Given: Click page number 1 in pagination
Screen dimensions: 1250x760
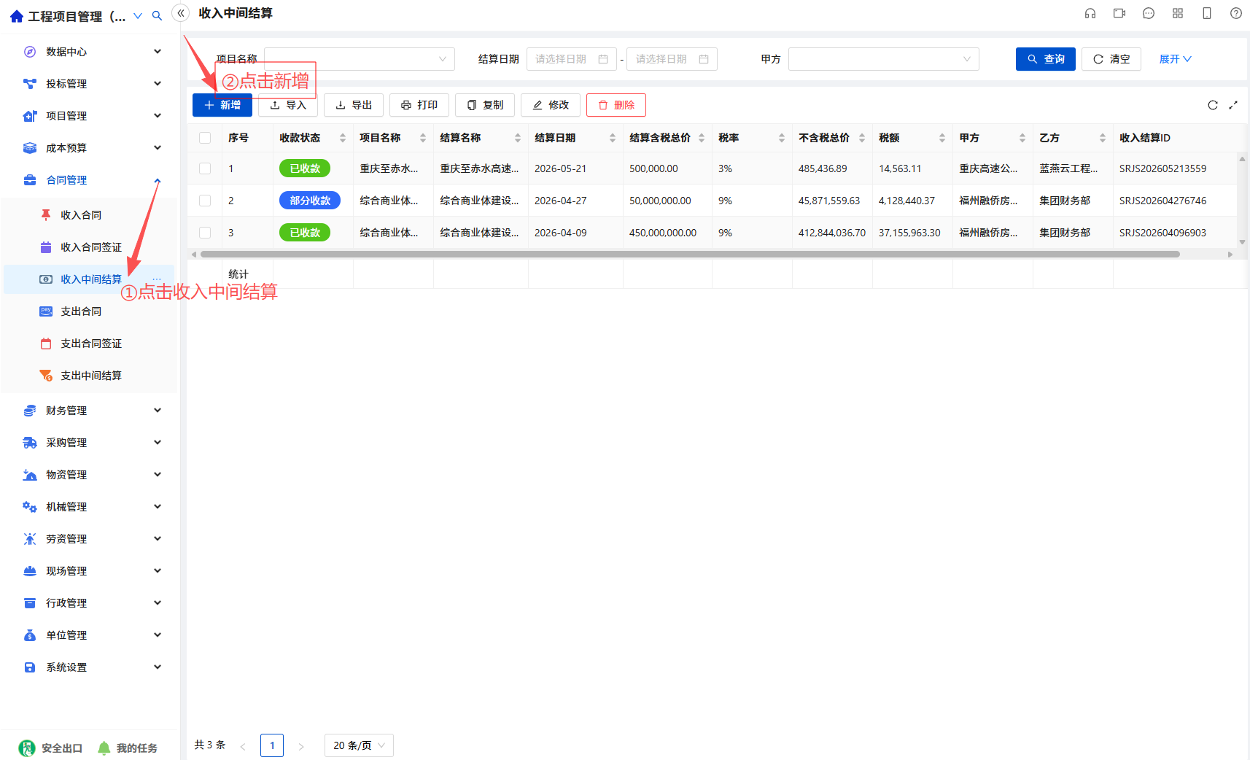Looking at the screenshot, I should pyautogui.click(x=272, y=745).
